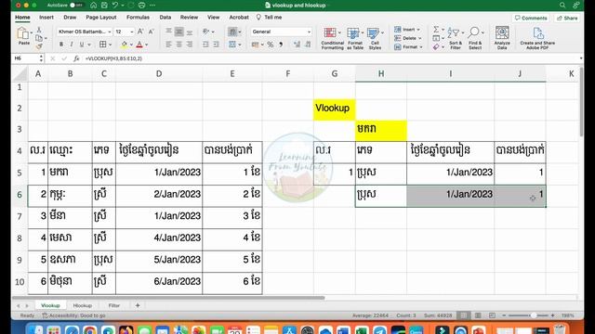Click the Decrease Indent icon
The image size is (595, 334).
coord(205,45)
